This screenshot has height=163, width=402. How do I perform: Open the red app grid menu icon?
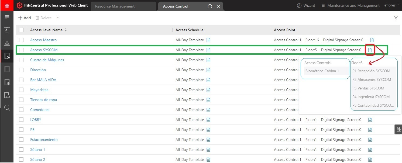(7, 5)
